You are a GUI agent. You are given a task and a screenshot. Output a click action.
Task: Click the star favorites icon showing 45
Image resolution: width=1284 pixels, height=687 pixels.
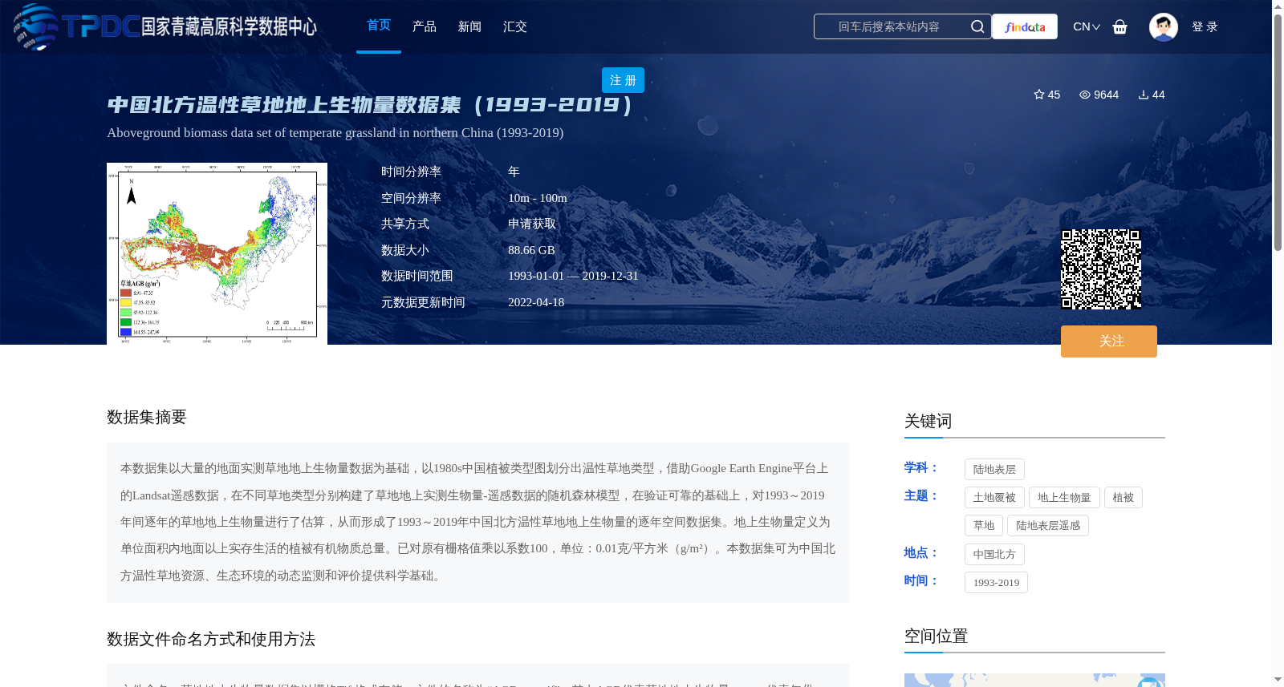coord(1039,95)
